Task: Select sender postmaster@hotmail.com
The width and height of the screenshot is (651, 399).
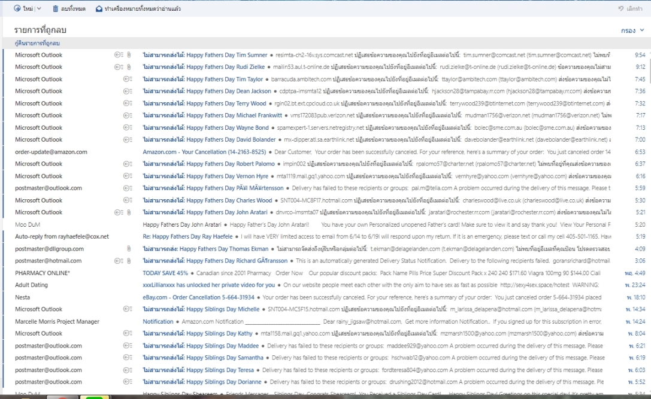Action: (x=48, y=261)
